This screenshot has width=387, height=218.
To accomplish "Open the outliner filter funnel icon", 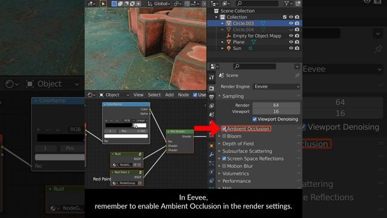I will click(286, 4).
